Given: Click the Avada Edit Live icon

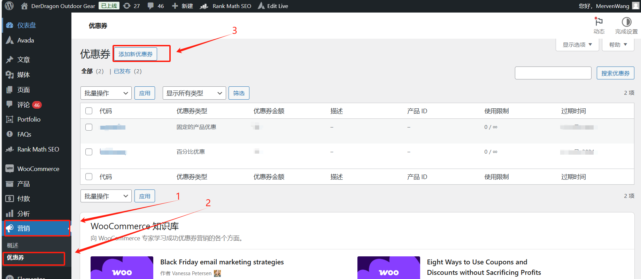Looking at the screenshot, I should coord(261,6).
